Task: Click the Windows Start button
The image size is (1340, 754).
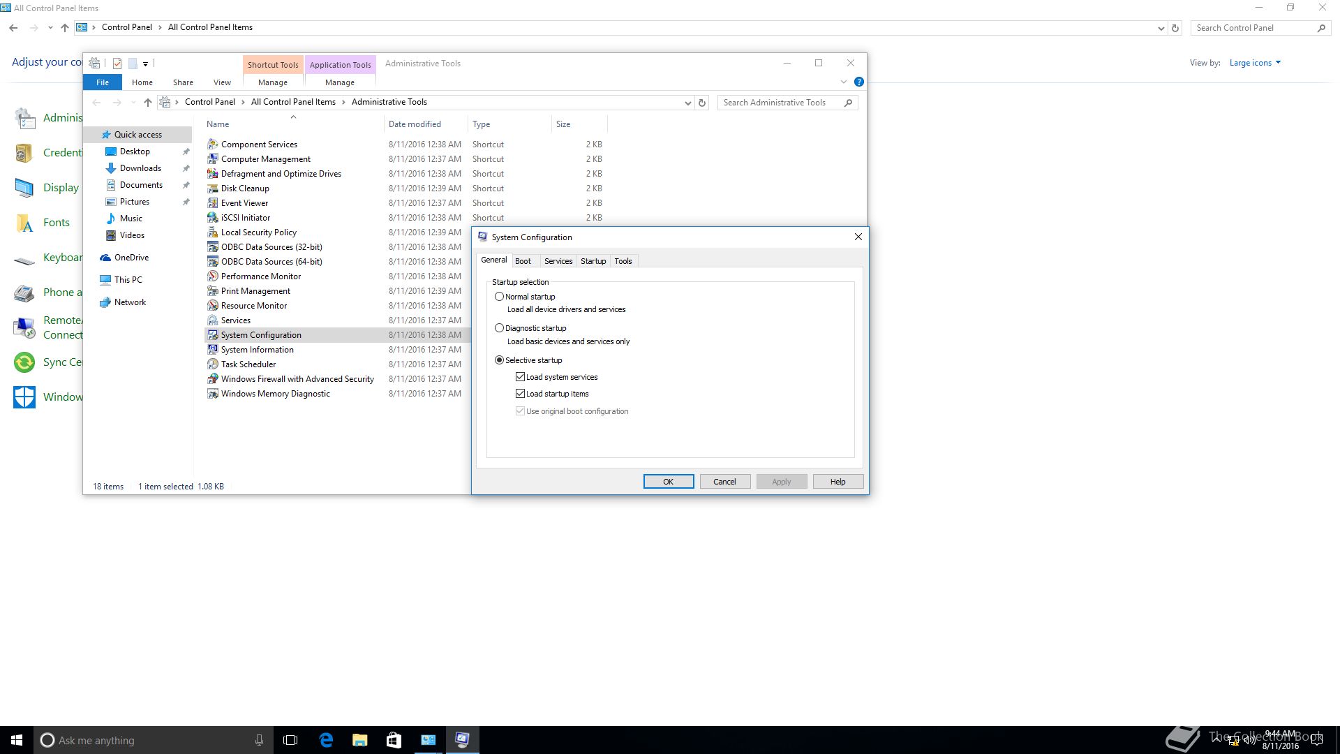Action: click(17, 740)
